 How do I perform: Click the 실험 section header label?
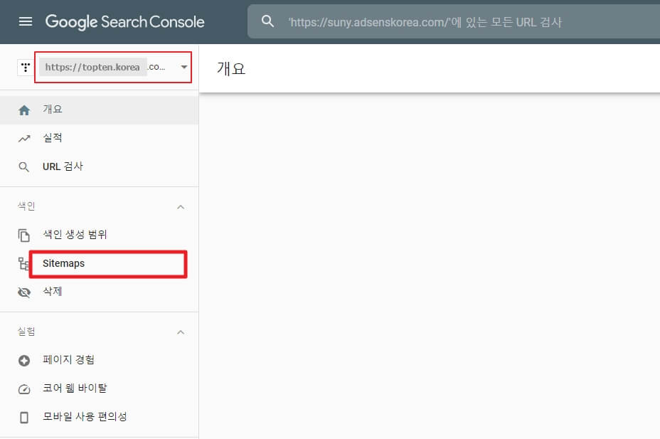pos(26,332)
